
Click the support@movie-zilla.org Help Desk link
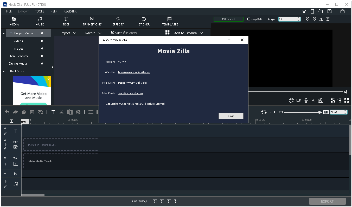click(x=132, y=83)
